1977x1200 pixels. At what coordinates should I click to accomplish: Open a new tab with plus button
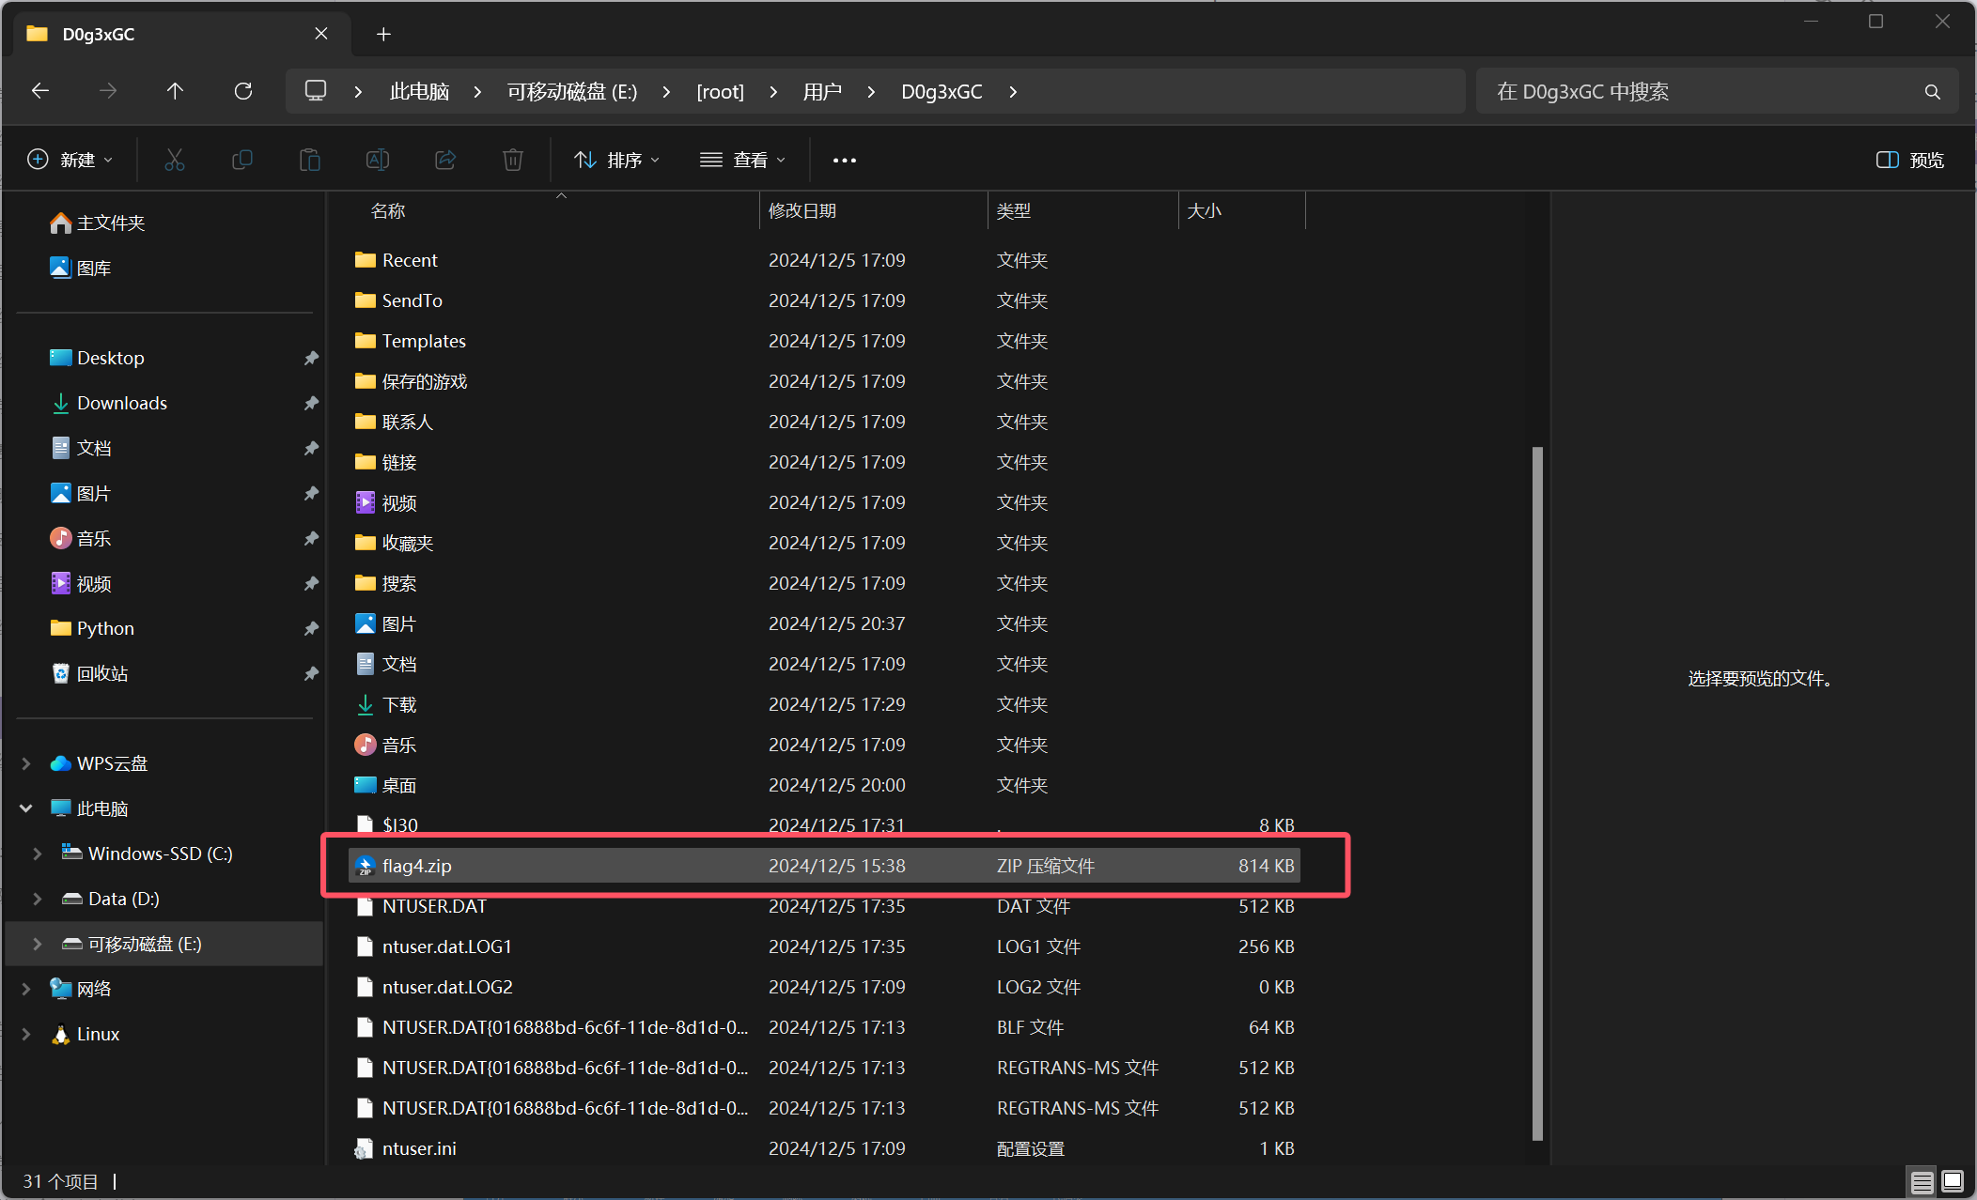383,34
